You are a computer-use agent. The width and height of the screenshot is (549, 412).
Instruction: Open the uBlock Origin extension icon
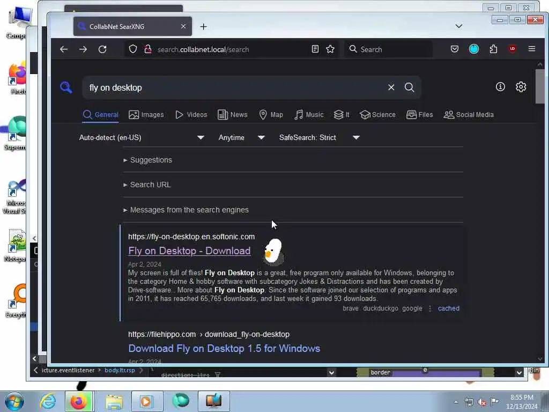click(512, 49)
